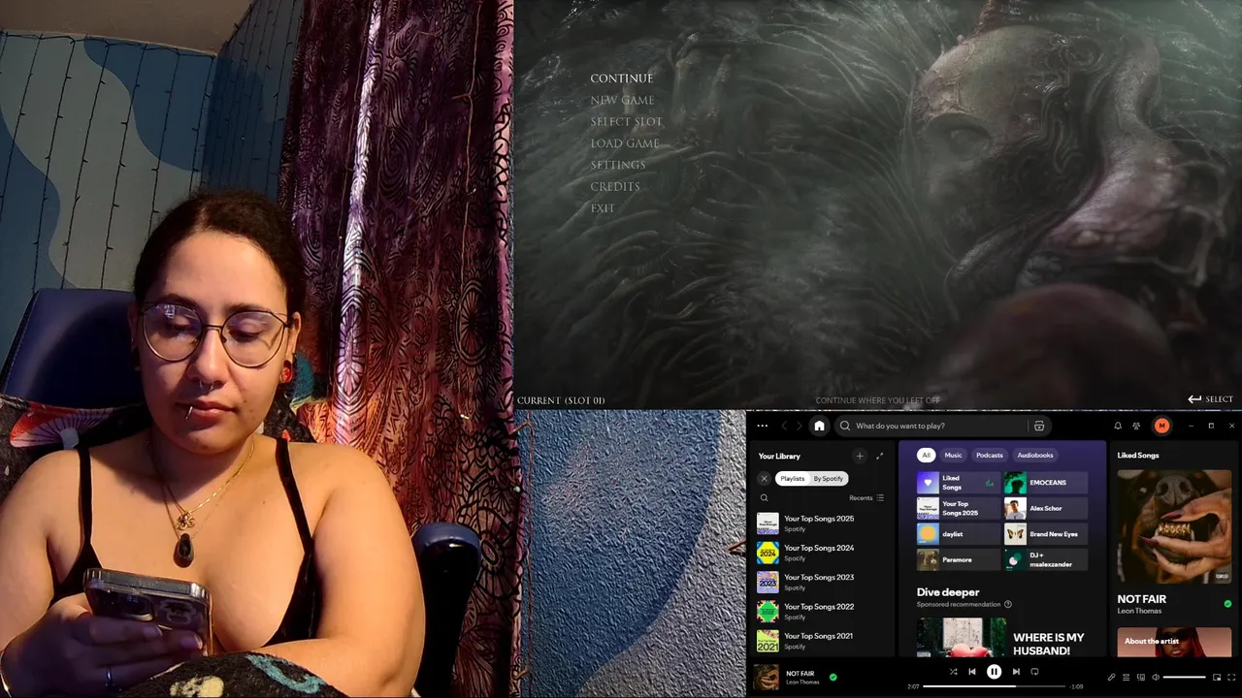Enter Spotify full screen mode

(1229, 677)
